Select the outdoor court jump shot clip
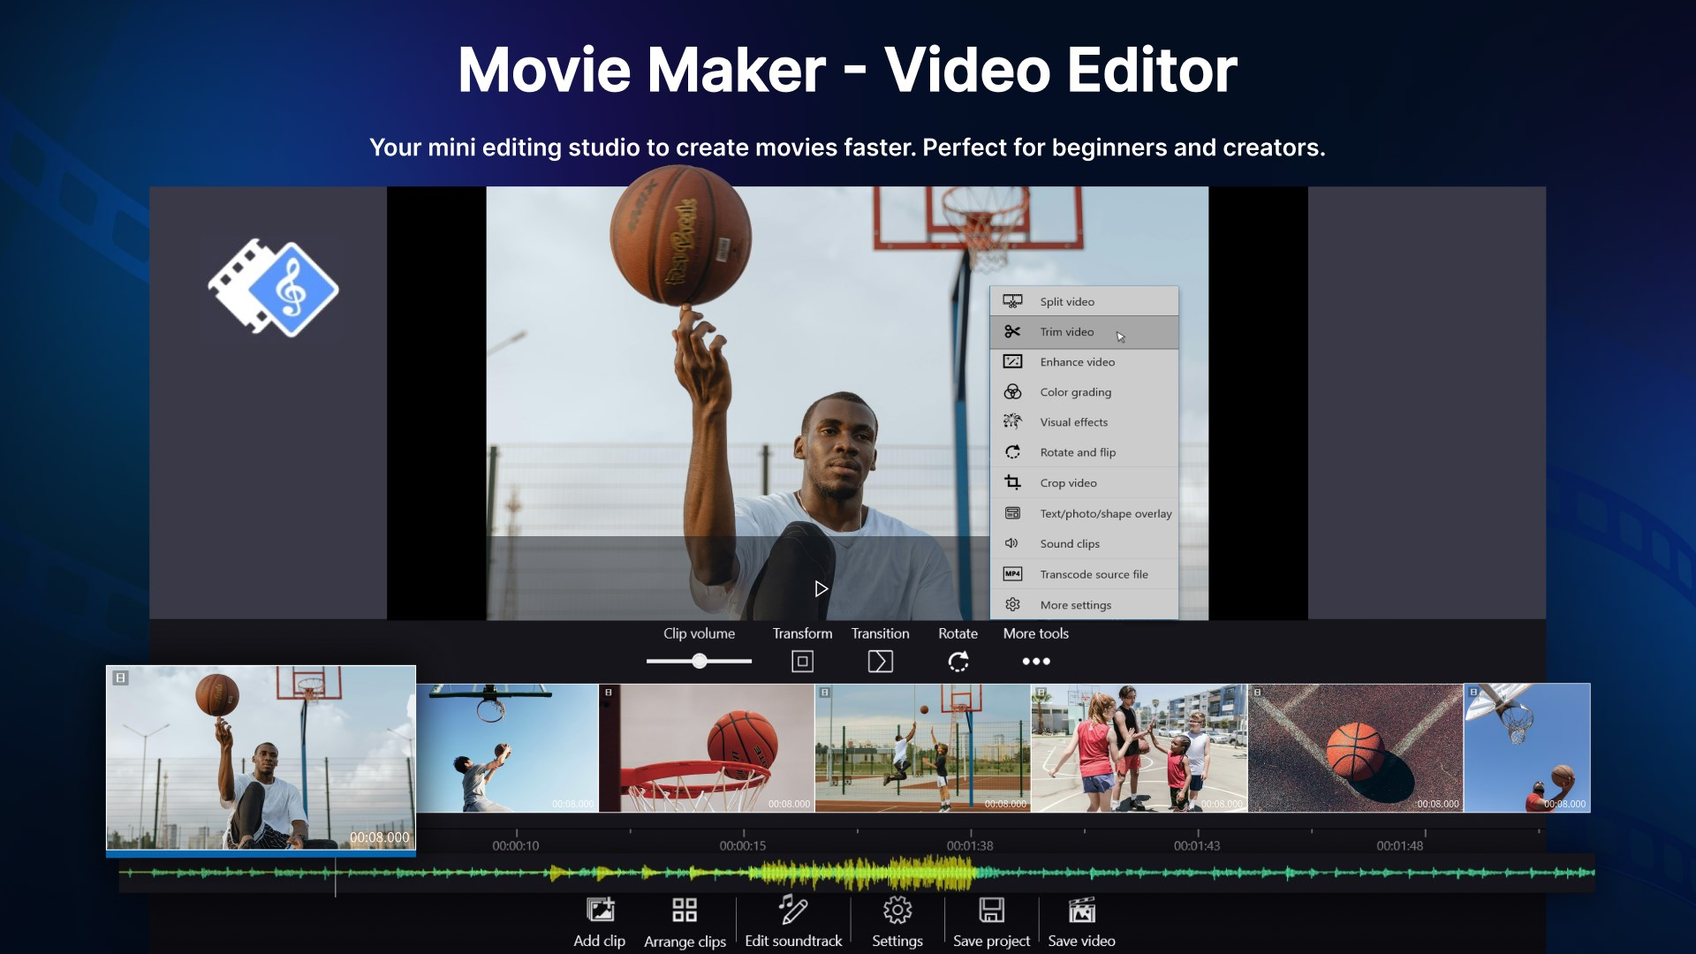The width and height of the screenshot is (1696, 954). [923, 747]
